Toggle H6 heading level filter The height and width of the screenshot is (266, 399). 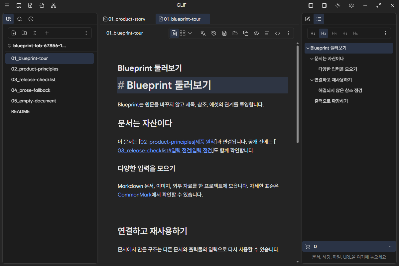coord(355,33)
